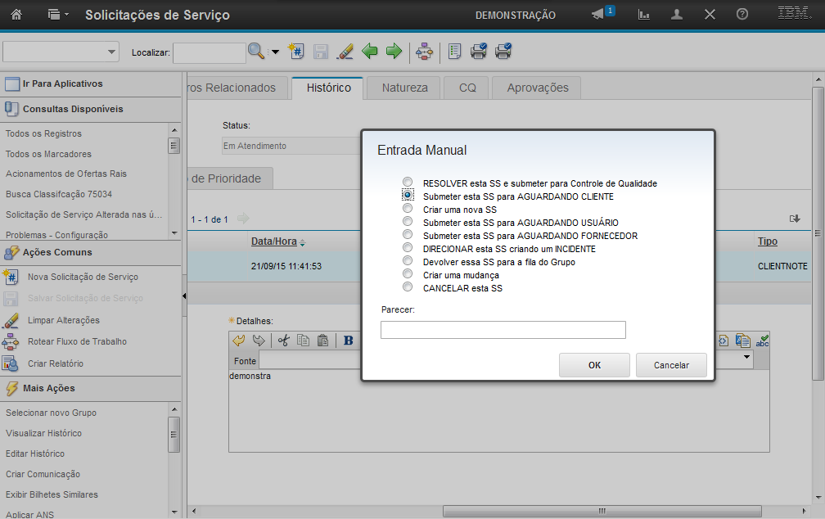
Task: Click the Home icon in top bar
Action: coord(16,15)
